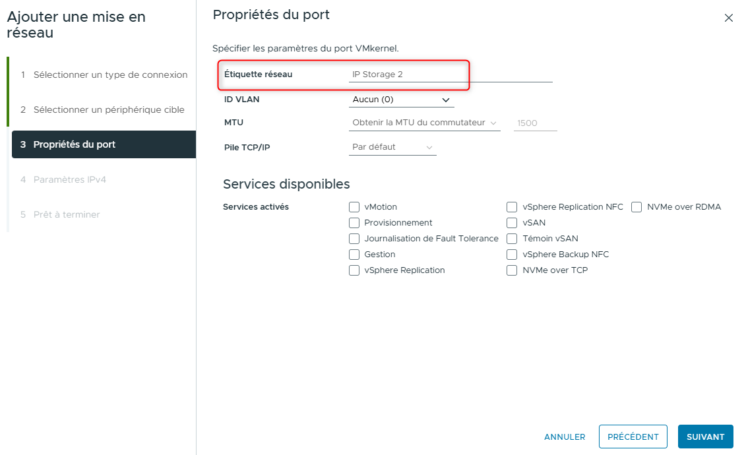Image resolution: width=746 pixels, height=455 pixels.
Task: Enable vSphere Replication service
Action: point(354,270)
